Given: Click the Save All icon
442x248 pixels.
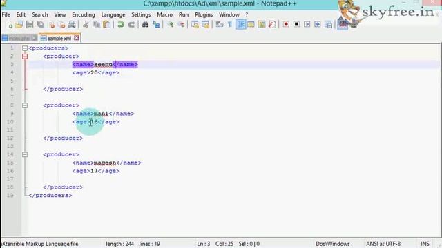Looking at the screenshot, I should pyautogui.click(x=40, y=25).
